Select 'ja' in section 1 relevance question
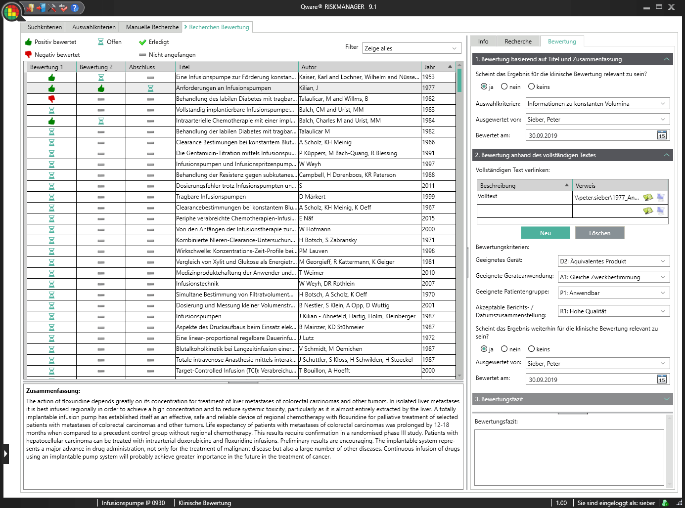Screen dimensions: 685x508 coord(484,86)
